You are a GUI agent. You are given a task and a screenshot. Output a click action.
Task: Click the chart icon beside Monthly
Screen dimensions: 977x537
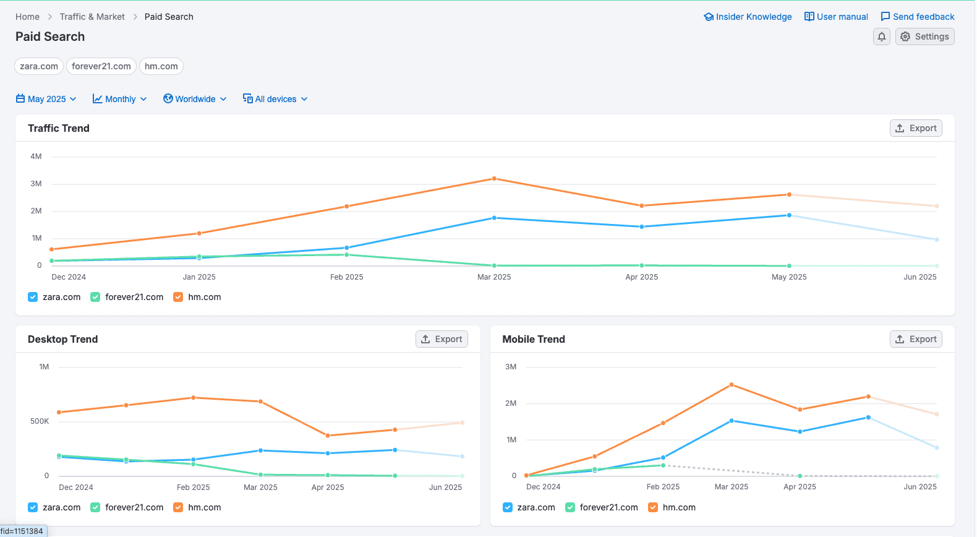tap(98, 98)
